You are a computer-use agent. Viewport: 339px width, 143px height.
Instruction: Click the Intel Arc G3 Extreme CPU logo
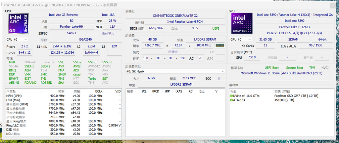[x=18, y=23]
